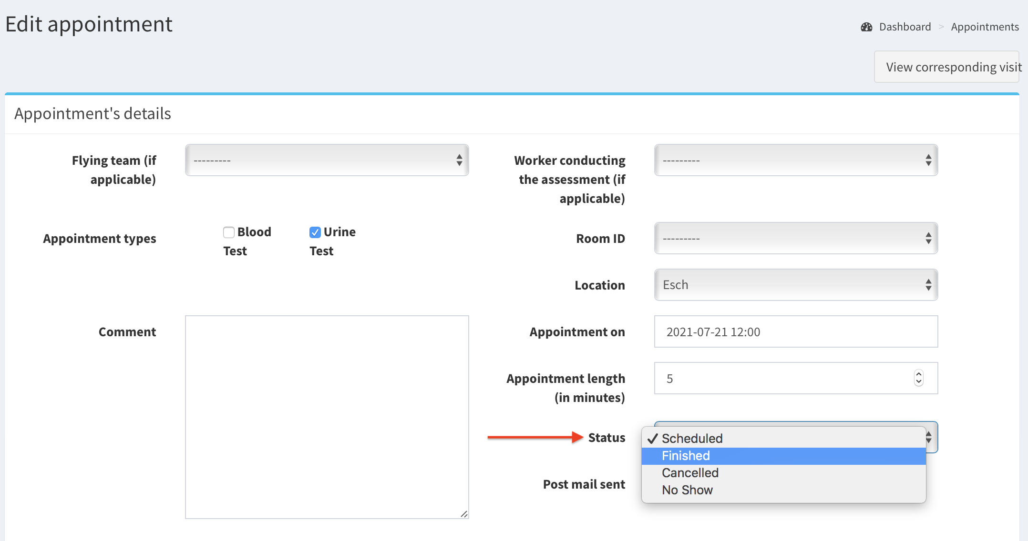Screen dimensions: 1028x541
Task: Go to the Appointments breadcrumb link
Action: click(985, 27)
